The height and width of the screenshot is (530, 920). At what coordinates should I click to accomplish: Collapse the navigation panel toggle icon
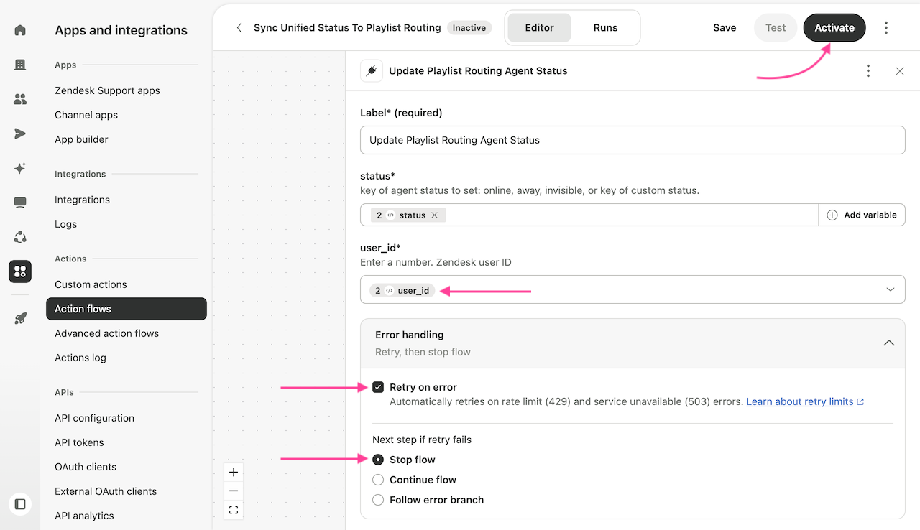[x=20, y=504]
